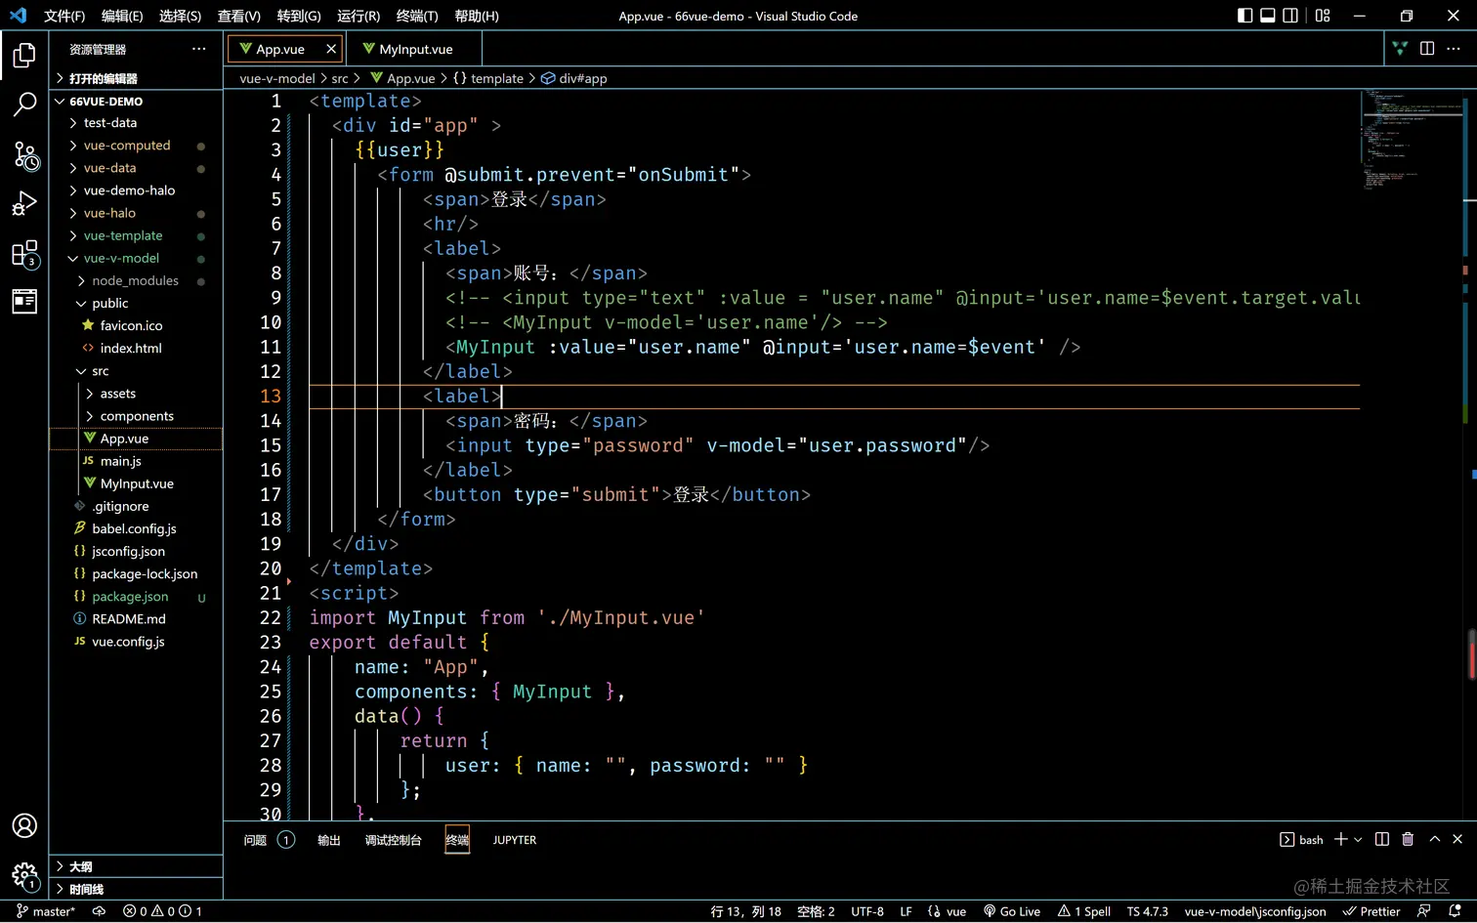
Task: Click the 1 Spell status item
Action: (x=1084, y=911)
